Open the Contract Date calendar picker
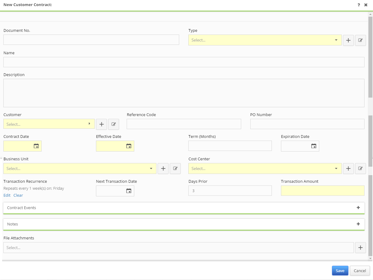This screenshot has width=373, height=280. pyautogui.click(x=36, y=146)
